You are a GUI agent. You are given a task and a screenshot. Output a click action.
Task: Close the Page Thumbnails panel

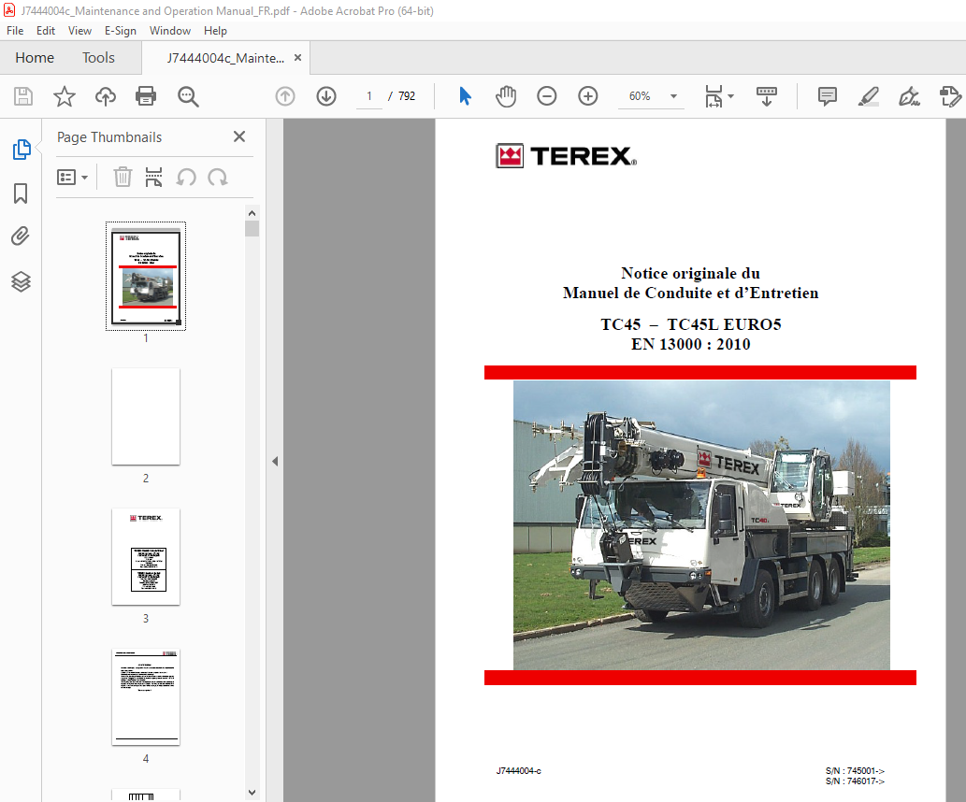[x=239, y=136]
